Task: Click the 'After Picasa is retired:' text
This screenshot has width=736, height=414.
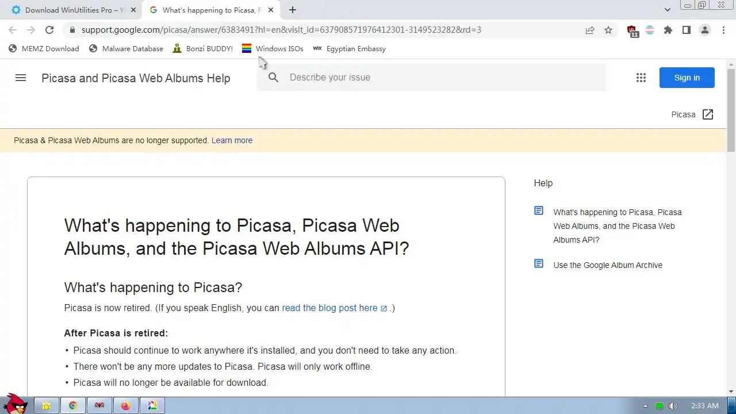Action: pyautogui.click(x=116, y=333)
